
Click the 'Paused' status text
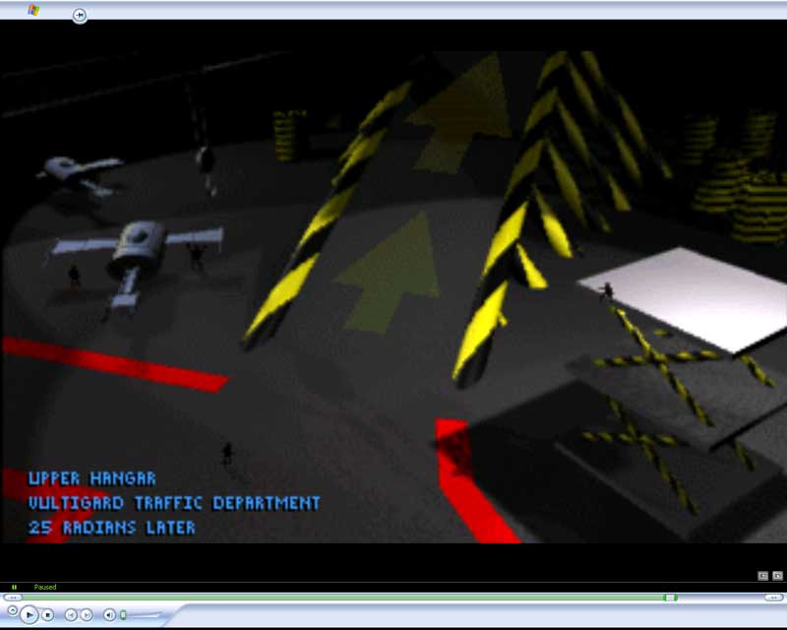click(45, 587)
